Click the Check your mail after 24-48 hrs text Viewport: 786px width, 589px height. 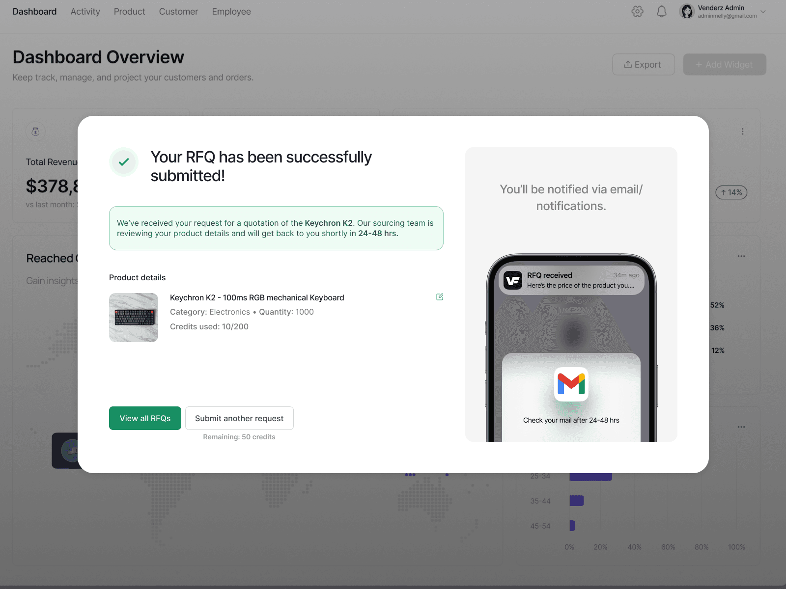tap(571, 420)
